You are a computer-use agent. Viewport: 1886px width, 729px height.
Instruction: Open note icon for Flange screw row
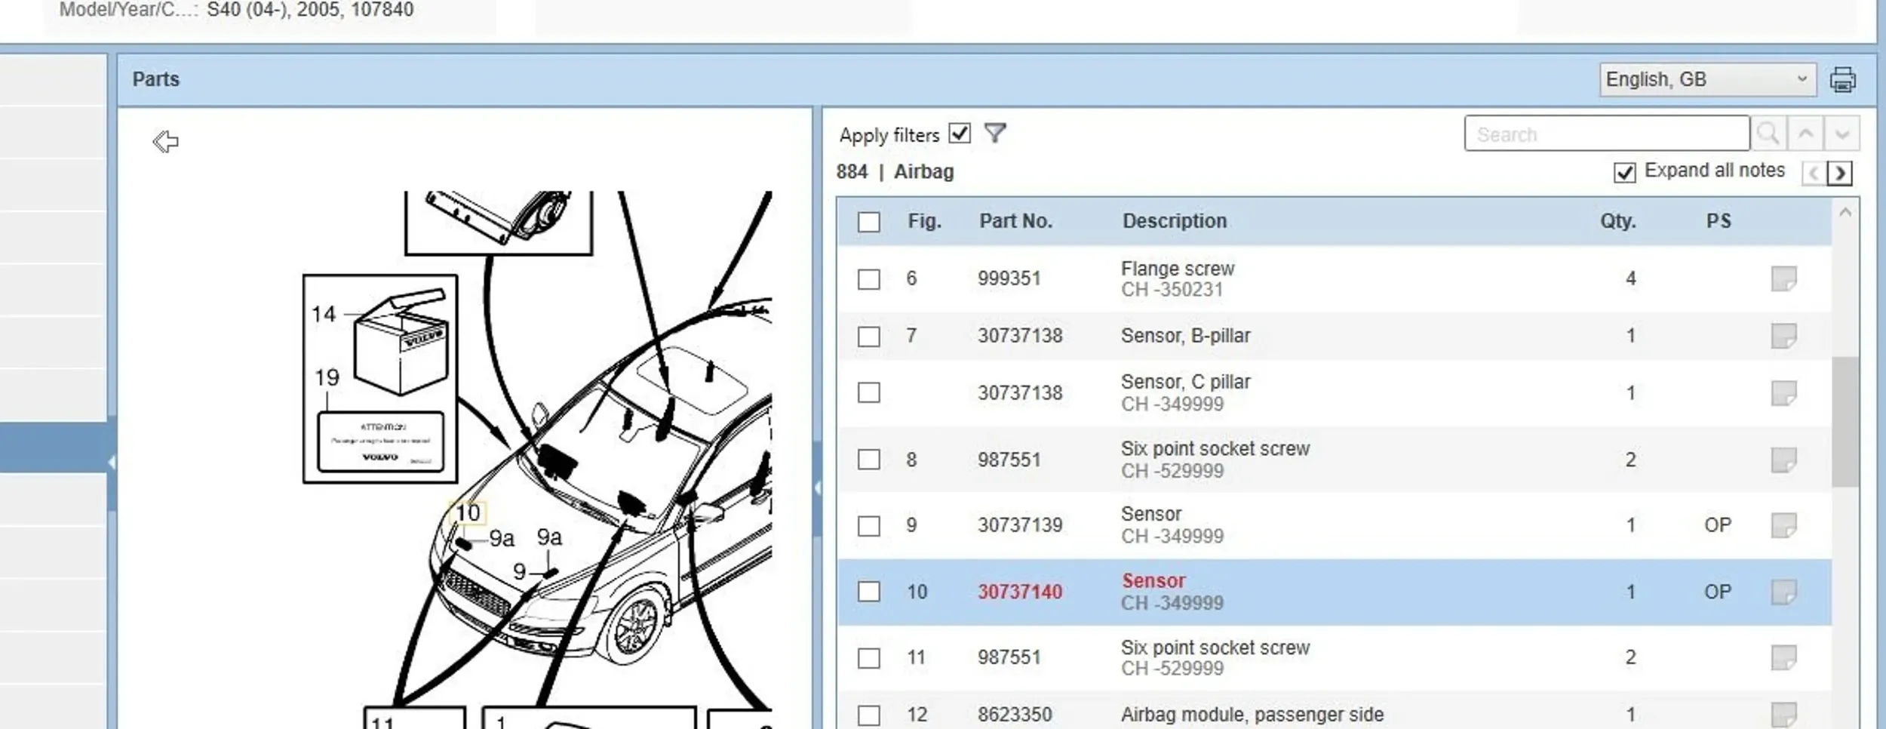(1783, 278)
